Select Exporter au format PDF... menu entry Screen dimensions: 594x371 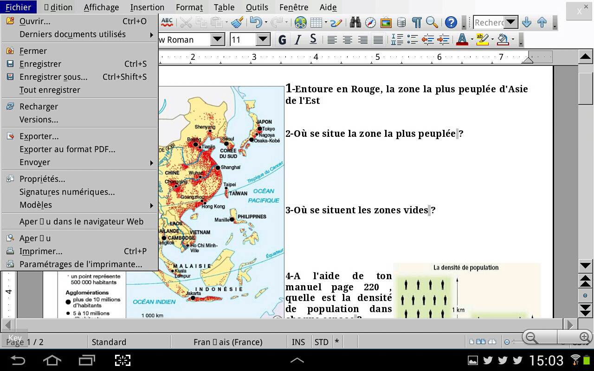(x=67, y=149)
